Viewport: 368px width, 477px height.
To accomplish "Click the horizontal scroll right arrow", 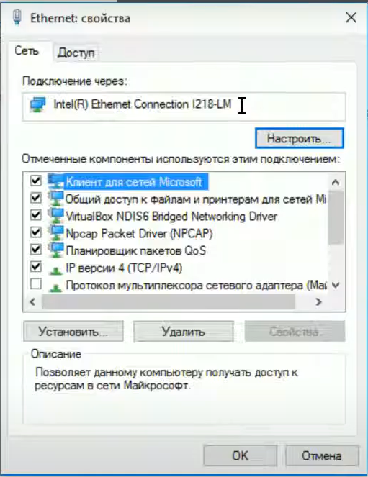I will (319, 301).
